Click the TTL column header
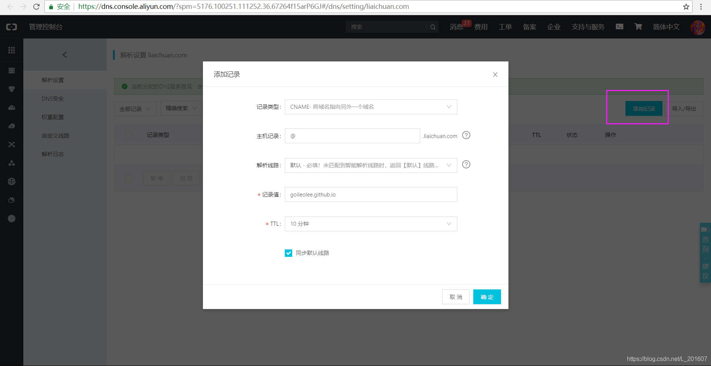This screenshot has height=366, width=711. [537, 135]
